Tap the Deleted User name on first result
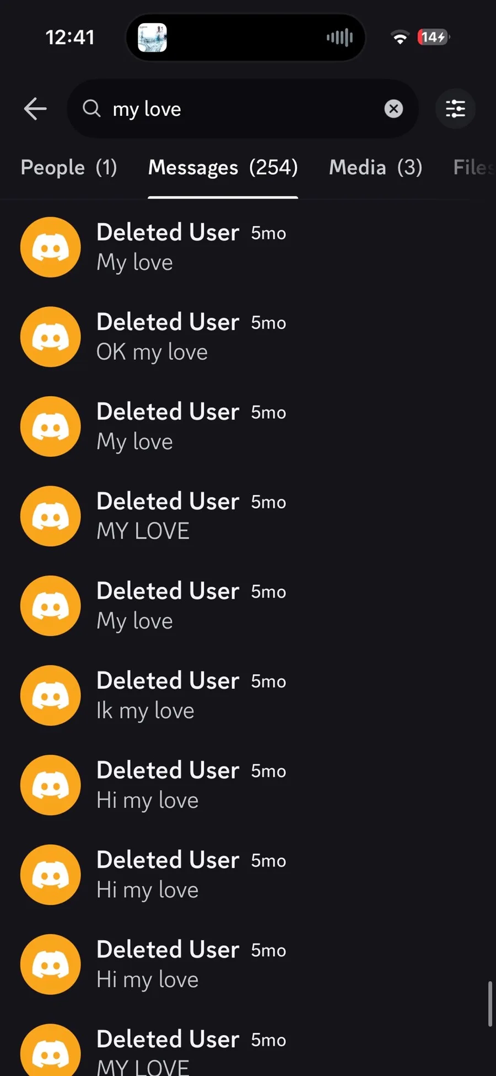The height and width of the screenshot is (1076, 496). [x=168, y=232]
